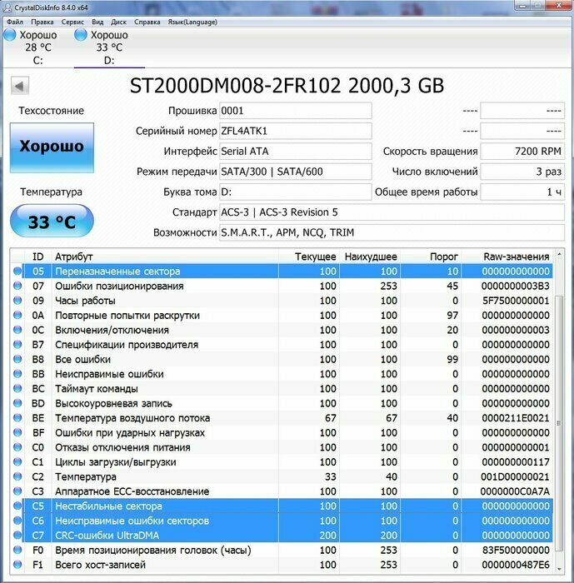The image size is (574, 583).
Task: Click status icon for attribute C7
Action: pos(17,536)
